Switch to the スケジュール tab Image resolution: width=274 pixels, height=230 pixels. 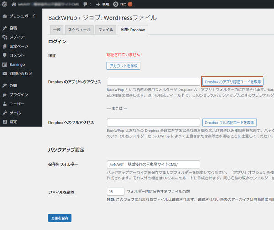79,30
